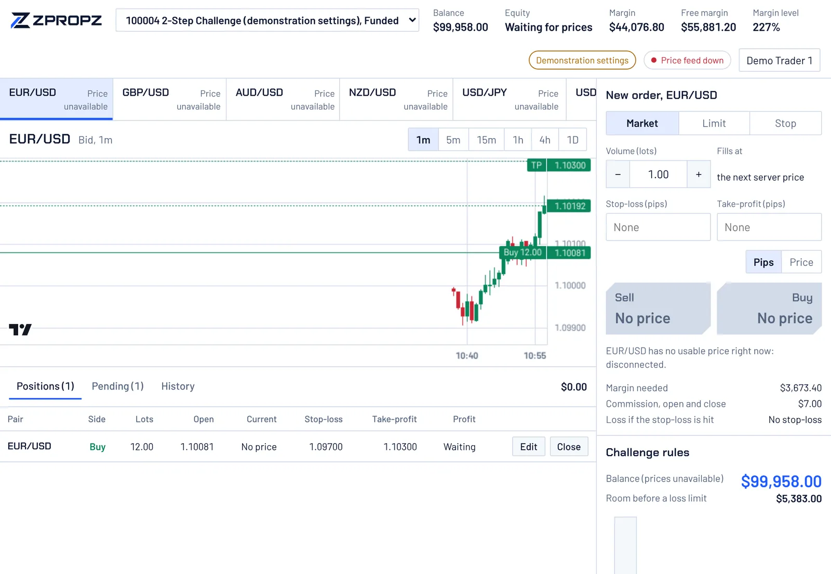The width and height of the screenshot is (831, 574).
Task: Select the Pips unit toggle
Action: [763, 262]
